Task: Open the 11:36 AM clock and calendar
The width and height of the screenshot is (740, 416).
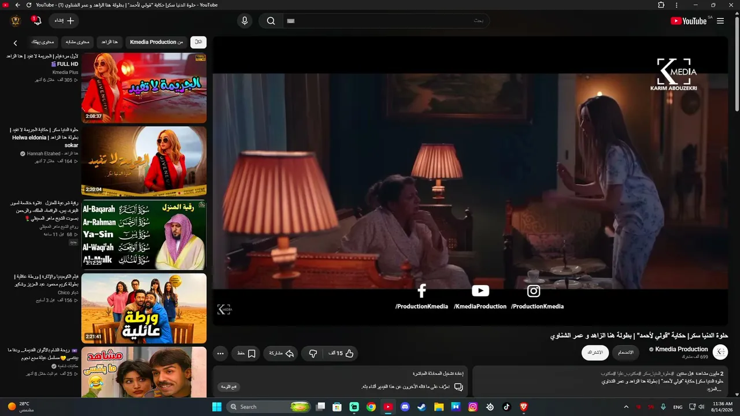Action: [x=723, y=407]
